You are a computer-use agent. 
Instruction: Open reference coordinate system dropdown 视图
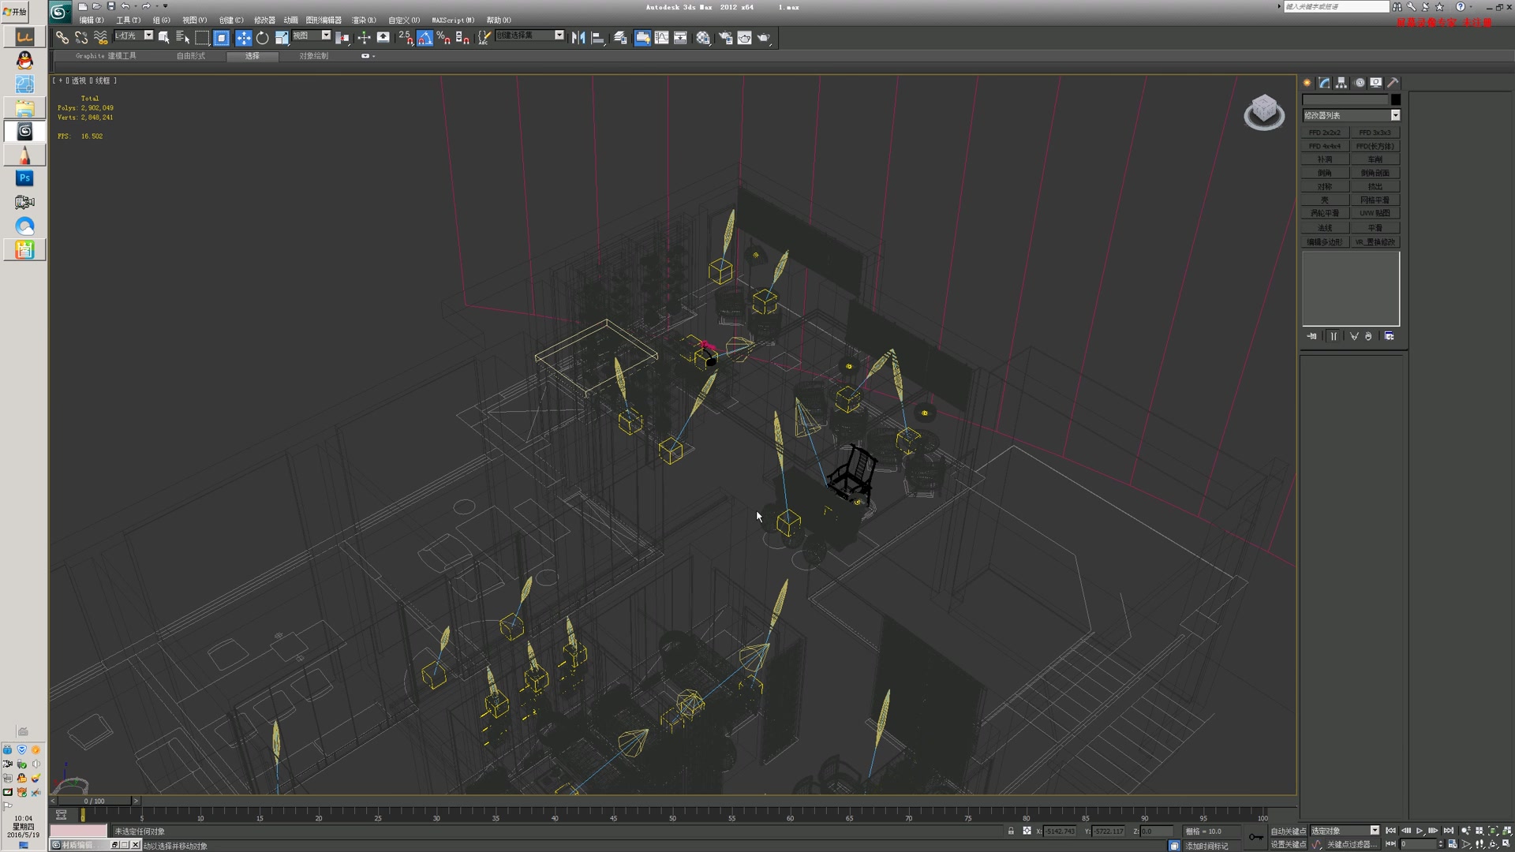point(312,35)
